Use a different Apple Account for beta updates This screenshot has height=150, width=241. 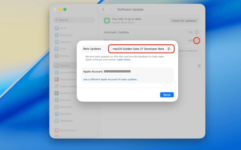111,79
